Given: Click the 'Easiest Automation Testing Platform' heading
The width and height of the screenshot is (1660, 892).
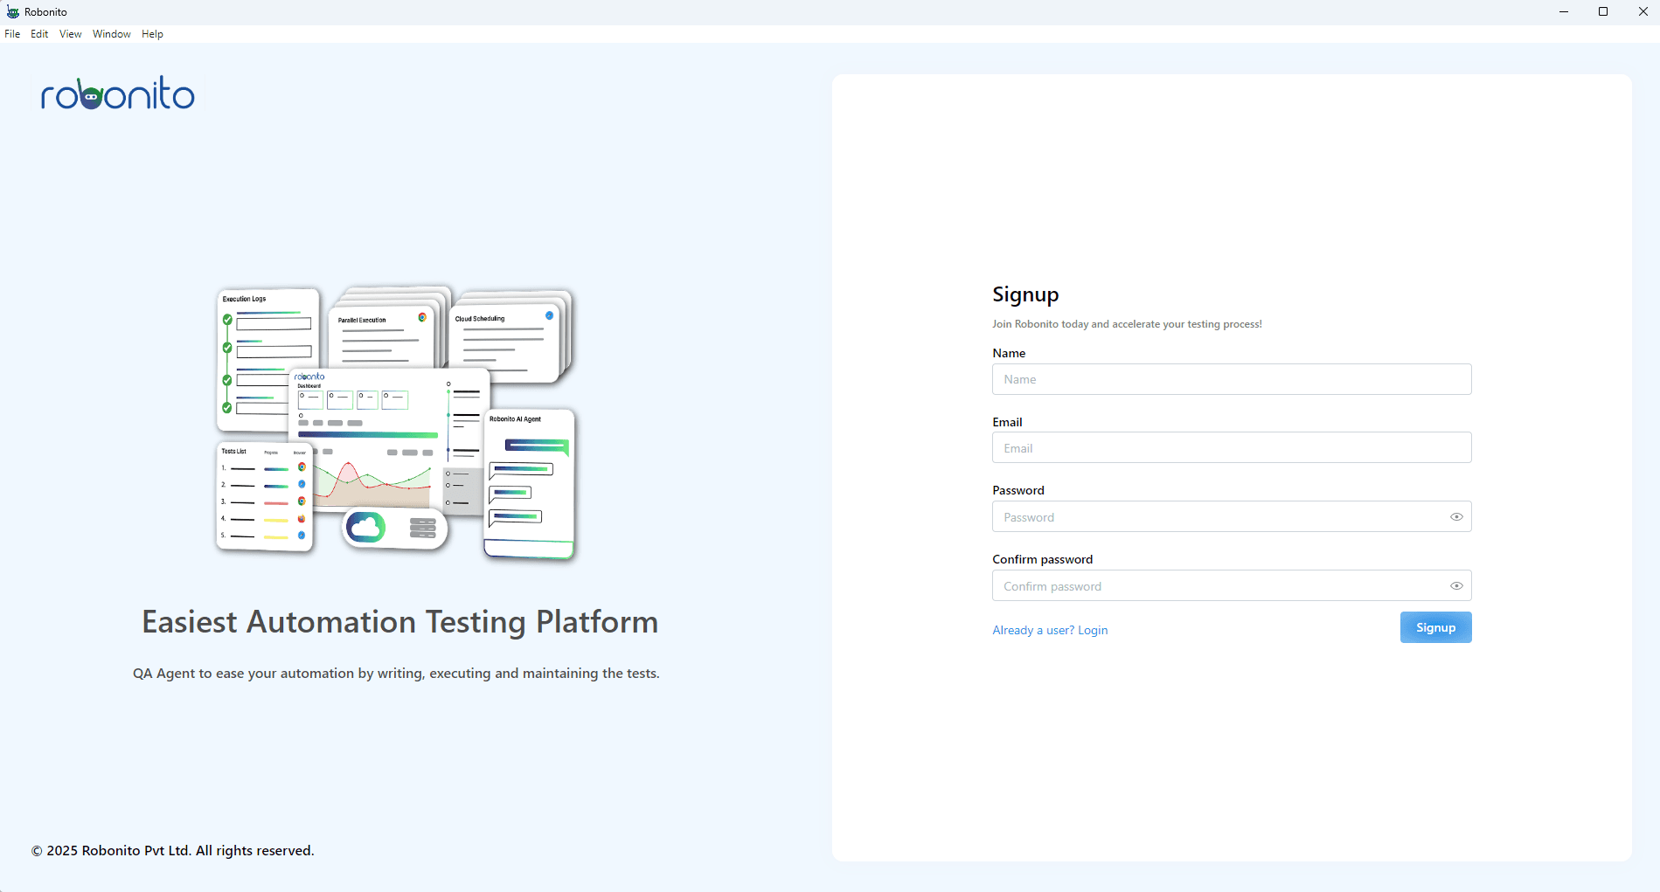Looking at the screenshot, I should [400, 622].
